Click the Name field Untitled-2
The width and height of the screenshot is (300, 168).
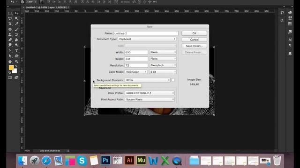146,33
